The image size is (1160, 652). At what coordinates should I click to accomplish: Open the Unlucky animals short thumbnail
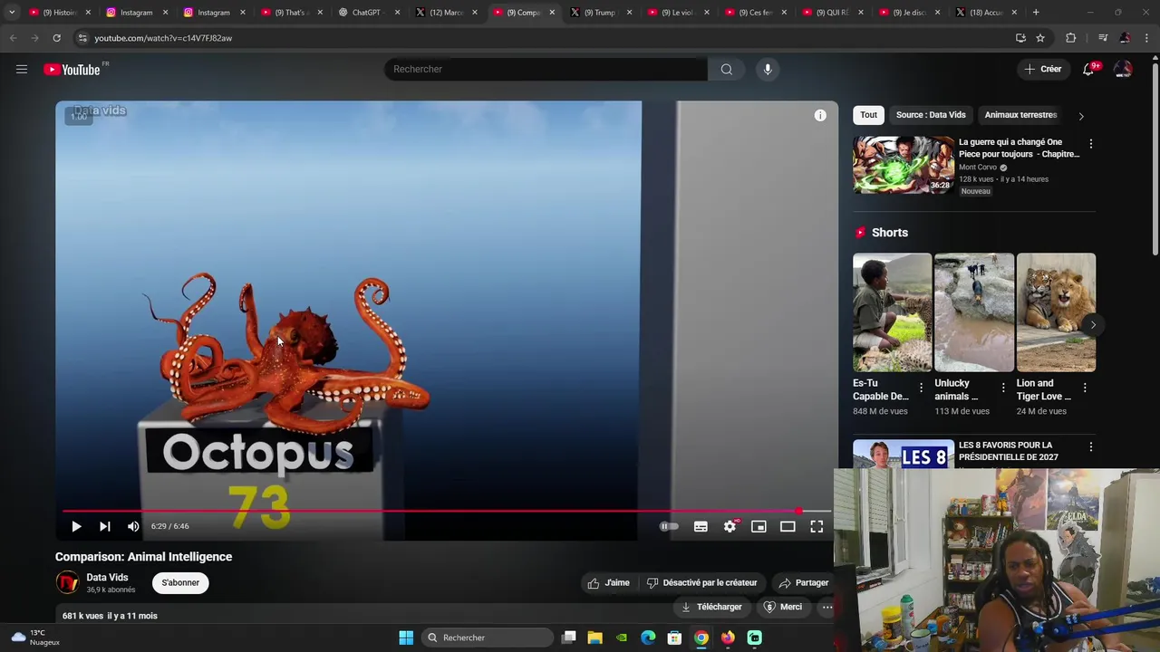(x=974, y=312)
